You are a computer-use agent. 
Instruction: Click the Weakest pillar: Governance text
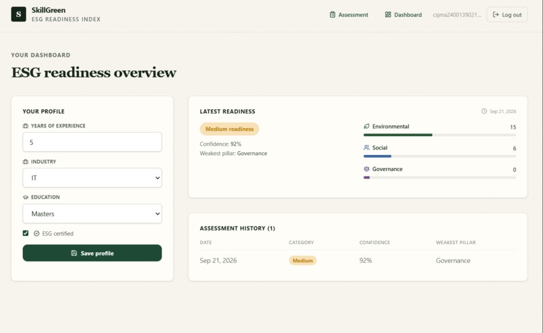[233, 153]
